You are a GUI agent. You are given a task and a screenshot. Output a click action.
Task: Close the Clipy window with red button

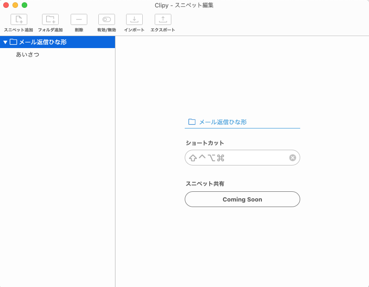coord(6,5)
